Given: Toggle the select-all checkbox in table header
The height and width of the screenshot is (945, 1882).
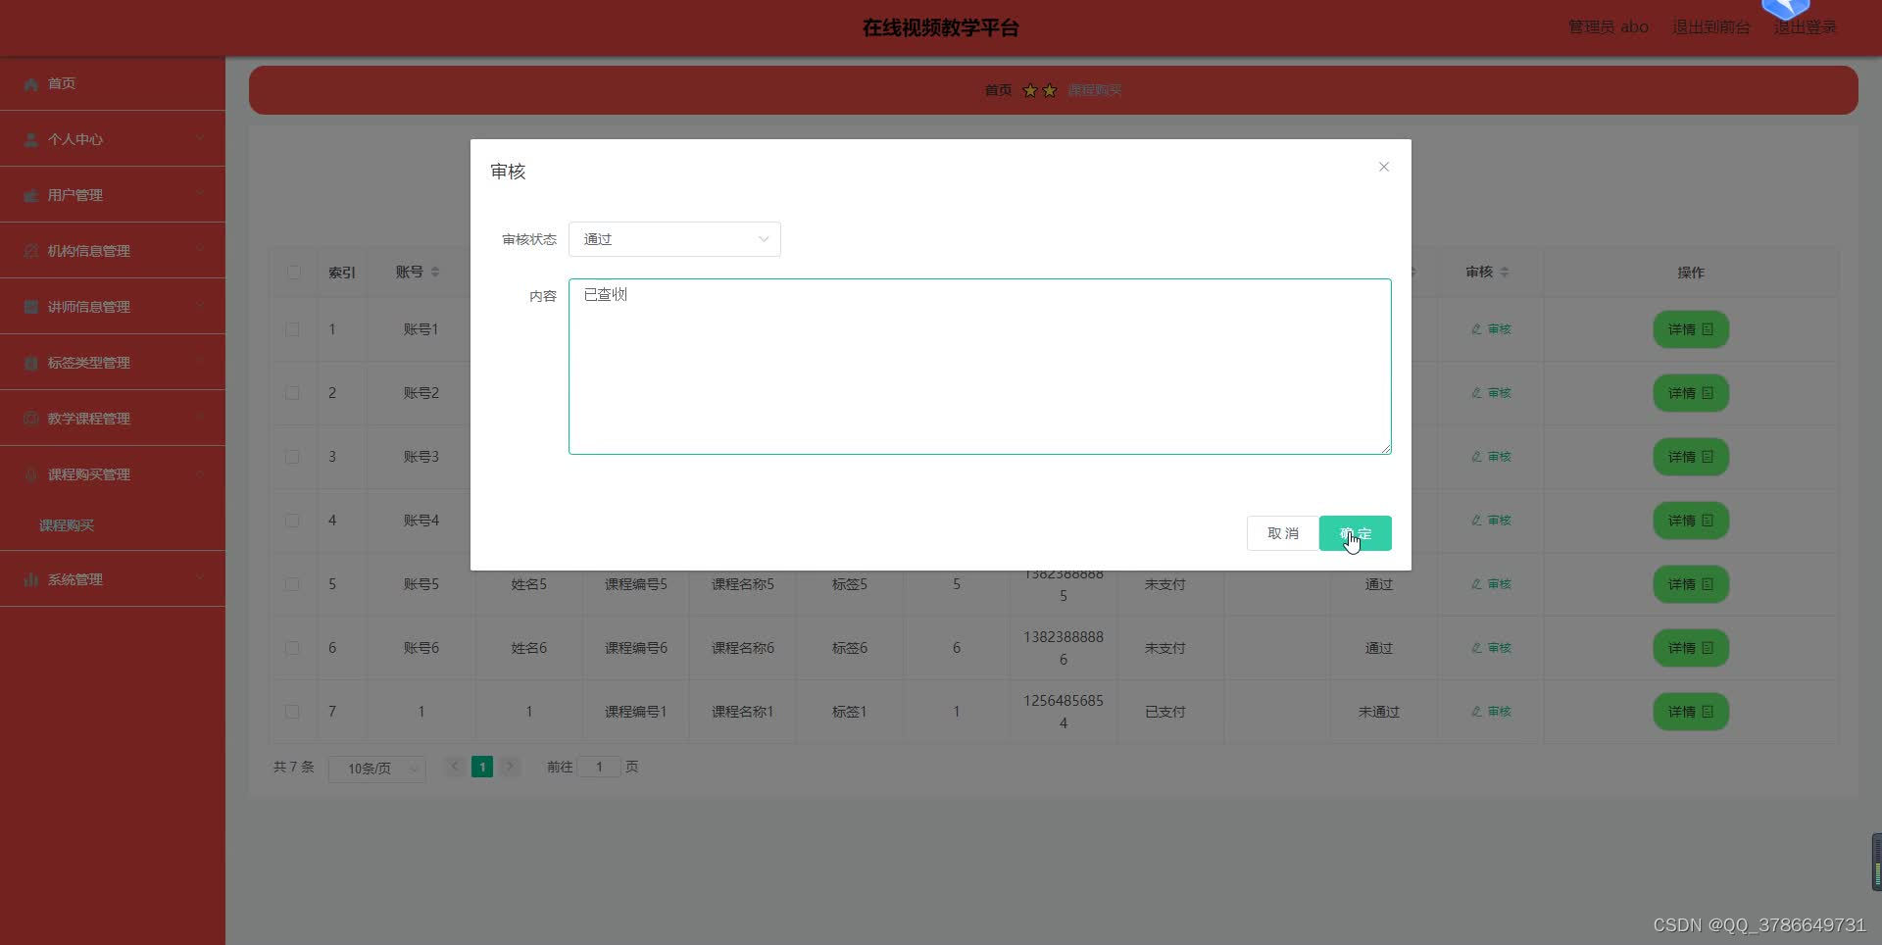Looking at the screenshot, I should [x=293, y=273].
